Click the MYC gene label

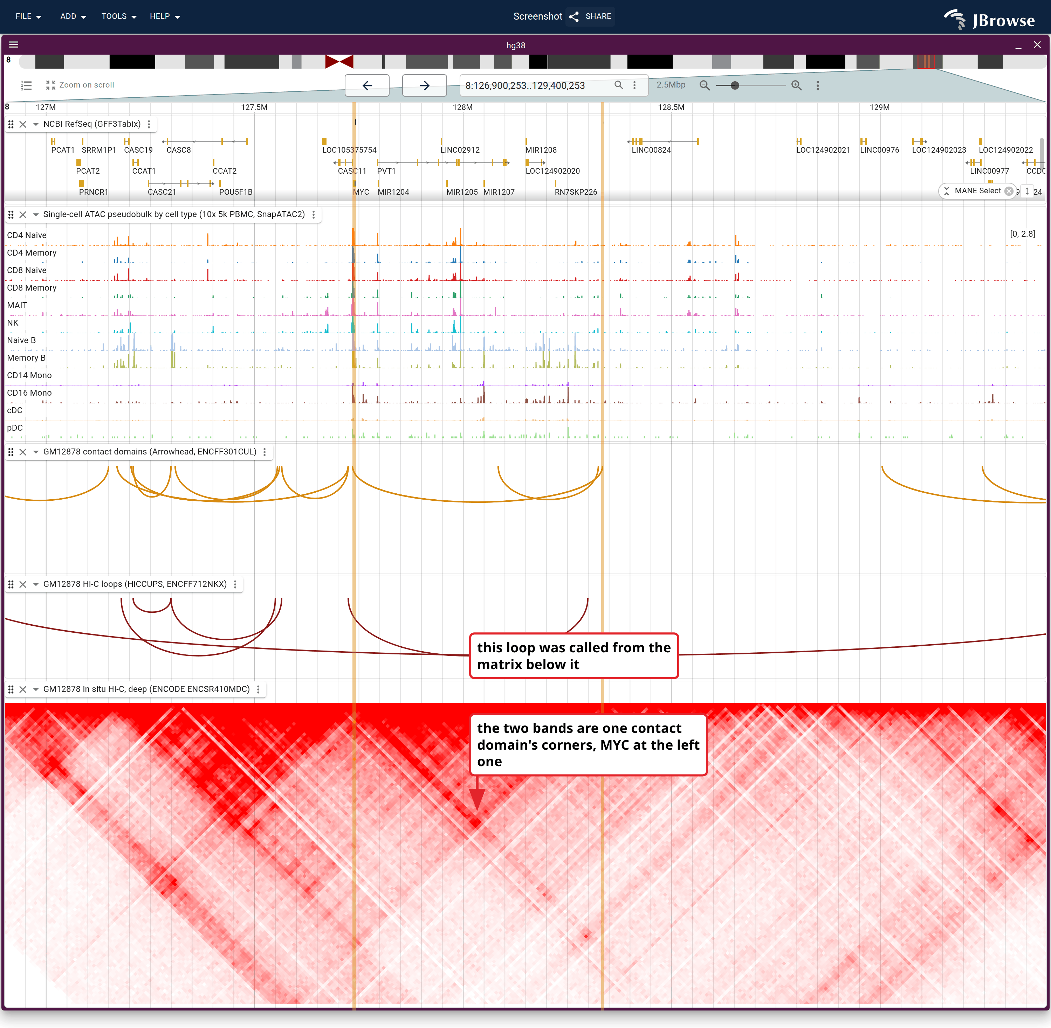coord(361,192)
